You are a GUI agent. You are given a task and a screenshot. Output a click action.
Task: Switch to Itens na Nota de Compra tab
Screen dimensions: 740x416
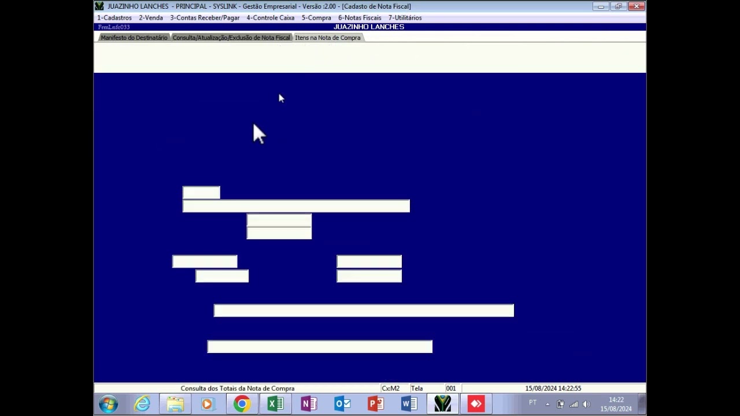pyautogui.click(x=328, y=38)
